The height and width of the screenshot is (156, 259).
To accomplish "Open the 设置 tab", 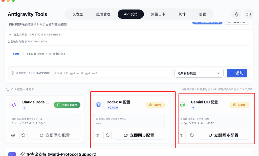I will (203, 14).
